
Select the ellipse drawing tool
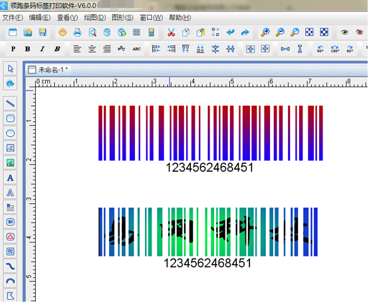(10, 133)
